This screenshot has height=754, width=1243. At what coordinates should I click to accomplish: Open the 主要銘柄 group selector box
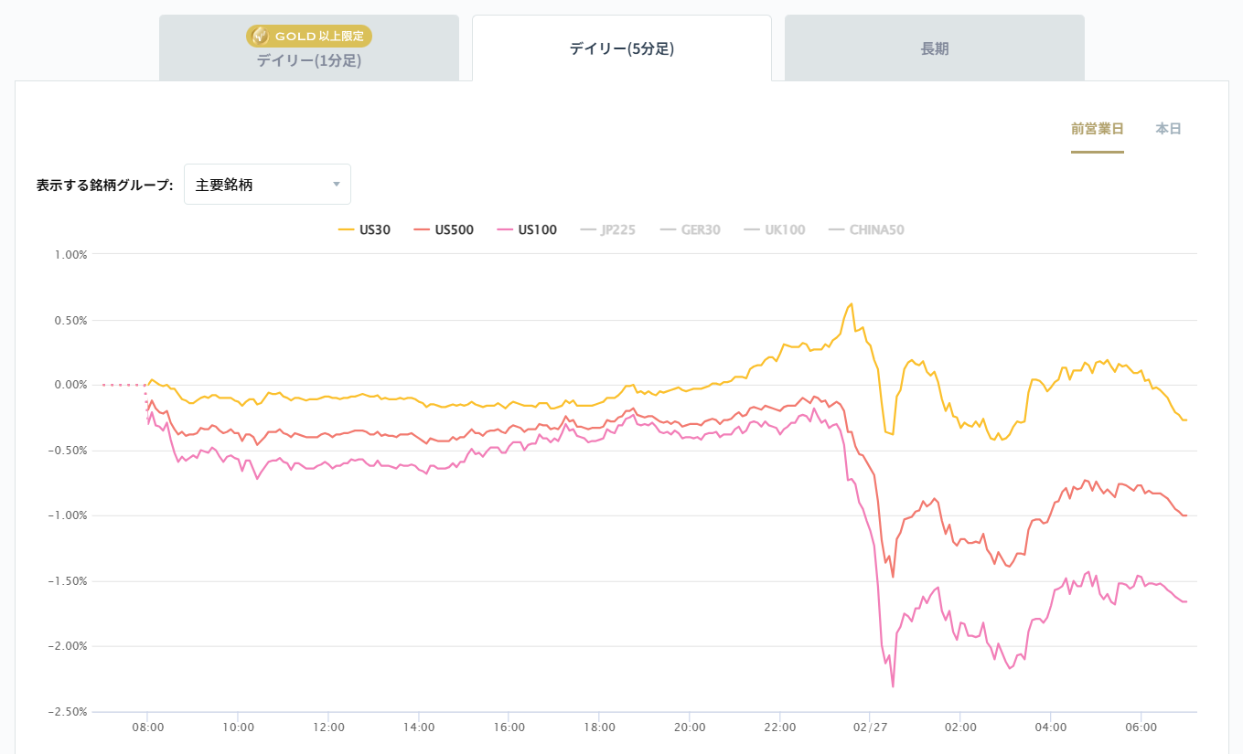[x=267, y=185]
